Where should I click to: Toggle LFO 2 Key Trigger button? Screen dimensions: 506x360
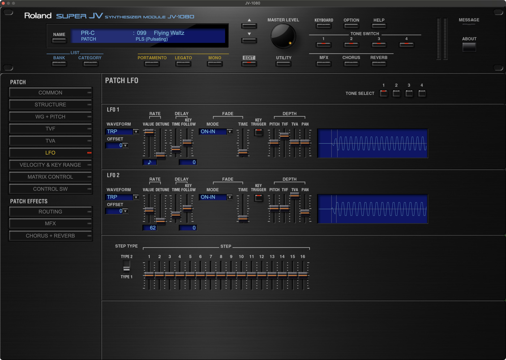(258, 198)
